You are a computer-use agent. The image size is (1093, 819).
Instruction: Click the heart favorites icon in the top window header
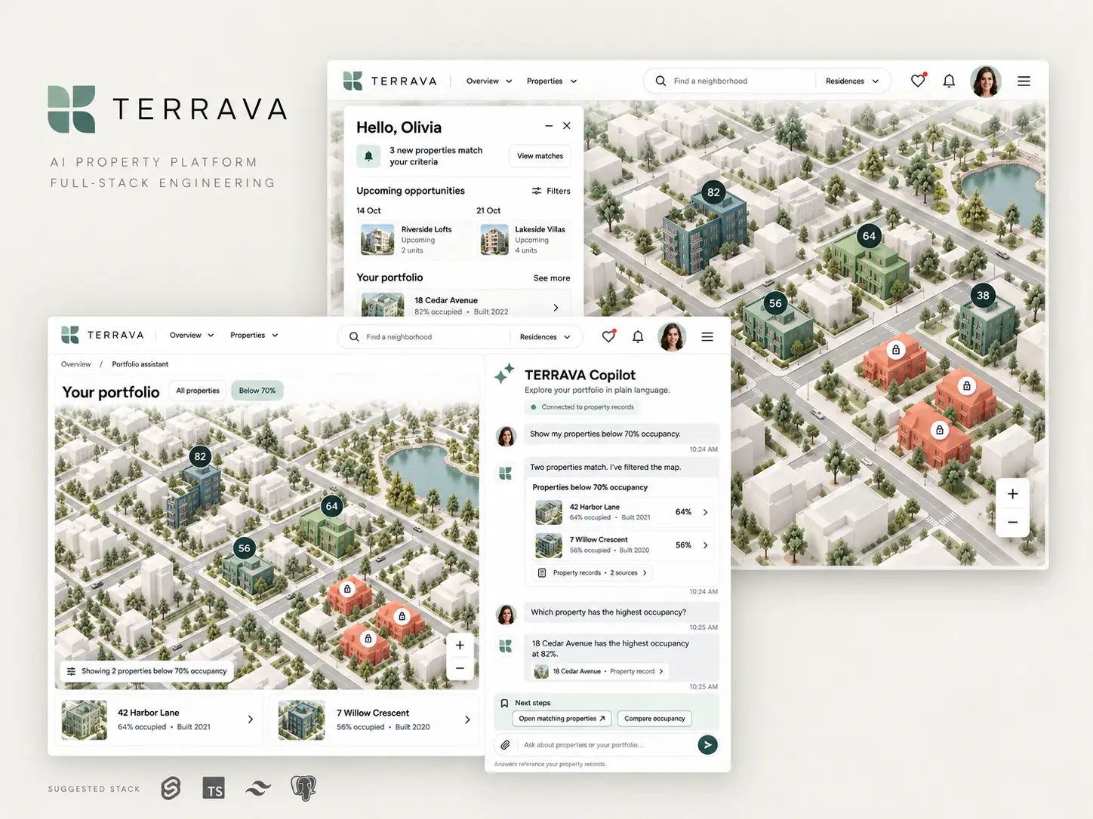point(918,81)
